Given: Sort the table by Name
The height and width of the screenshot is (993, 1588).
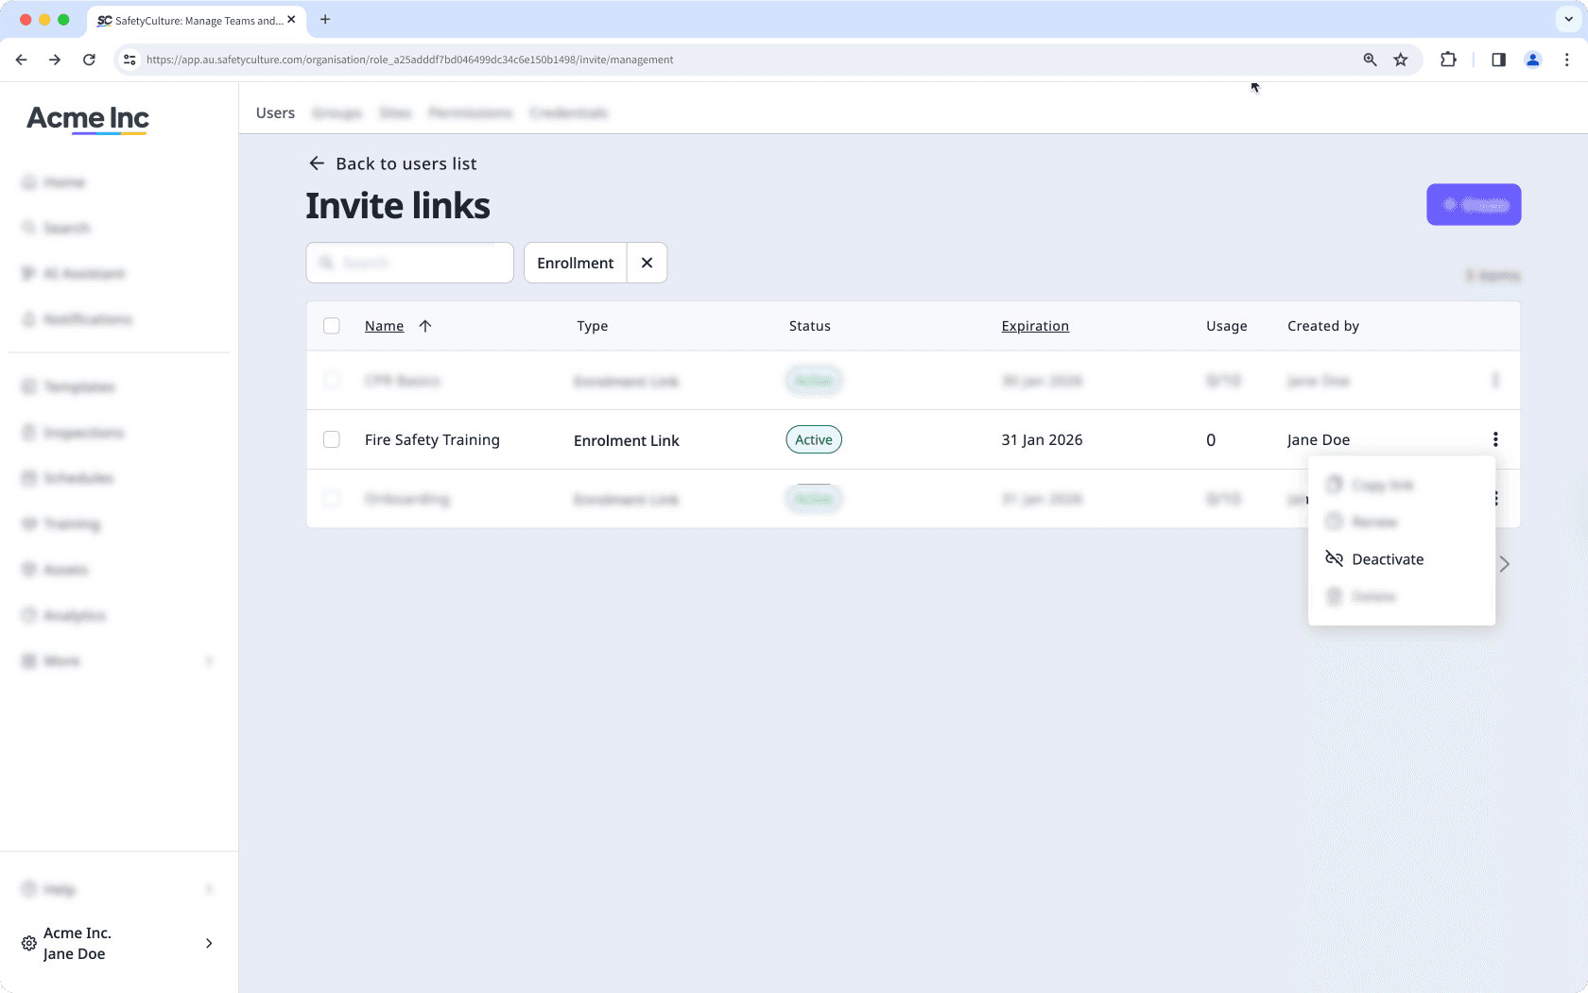Looking at the screenshot, I should coord(384,326).
